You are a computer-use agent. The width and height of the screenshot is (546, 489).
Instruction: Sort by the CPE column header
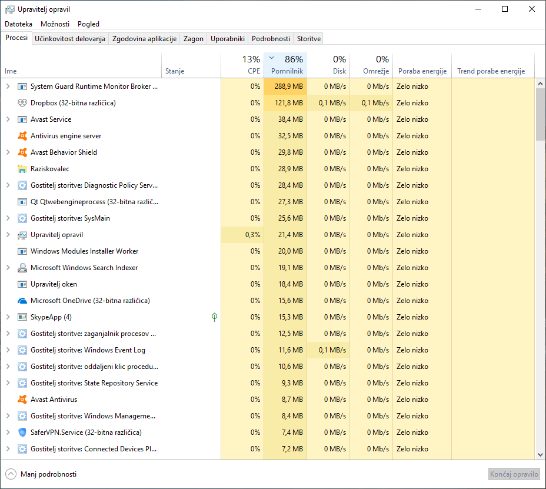pos(242,65)
